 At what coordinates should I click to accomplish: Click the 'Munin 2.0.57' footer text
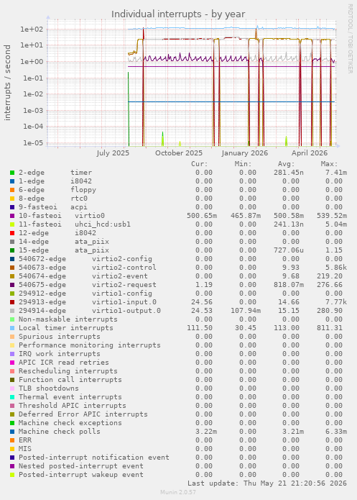click(178, 492)
